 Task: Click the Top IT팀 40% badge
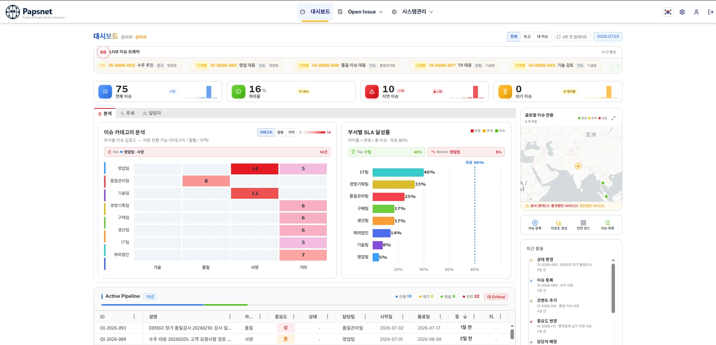pos(386,152)
